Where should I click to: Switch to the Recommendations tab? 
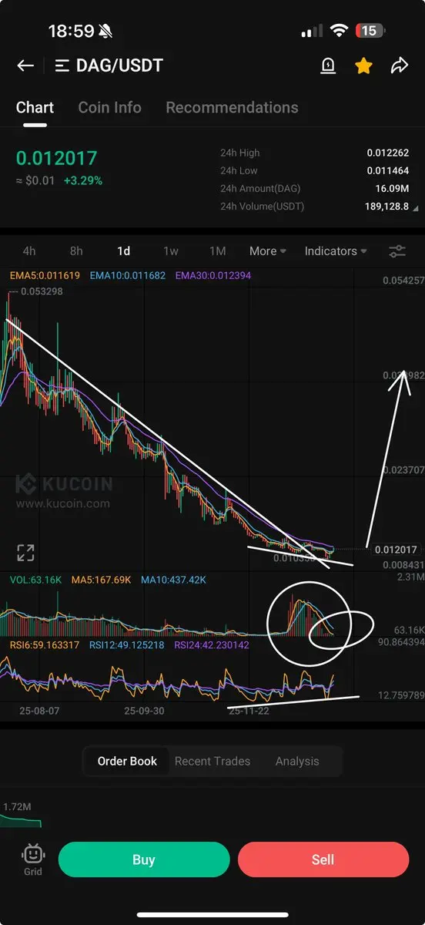[x=232, y=107]
